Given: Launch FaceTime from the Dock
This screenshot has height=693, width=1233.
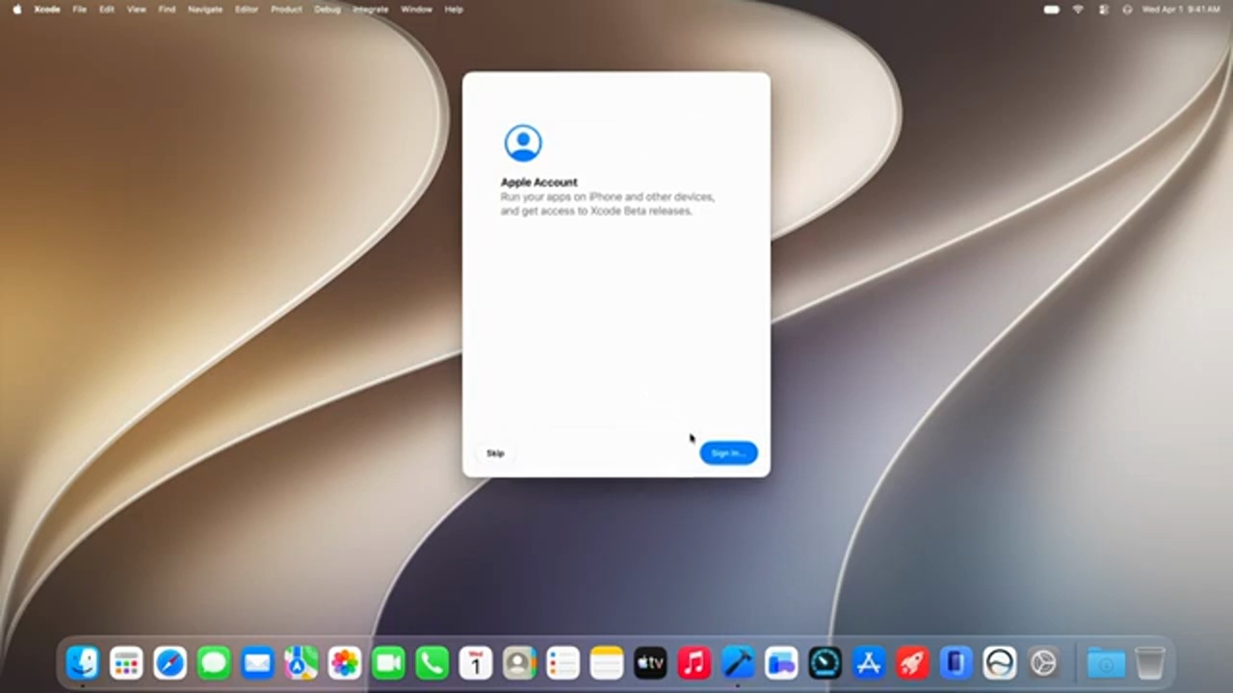Looking at the screenshot, I should click(x=388, y=663).
